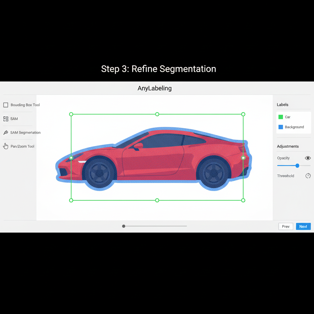Go back with the Prev button

pos(286,227)
